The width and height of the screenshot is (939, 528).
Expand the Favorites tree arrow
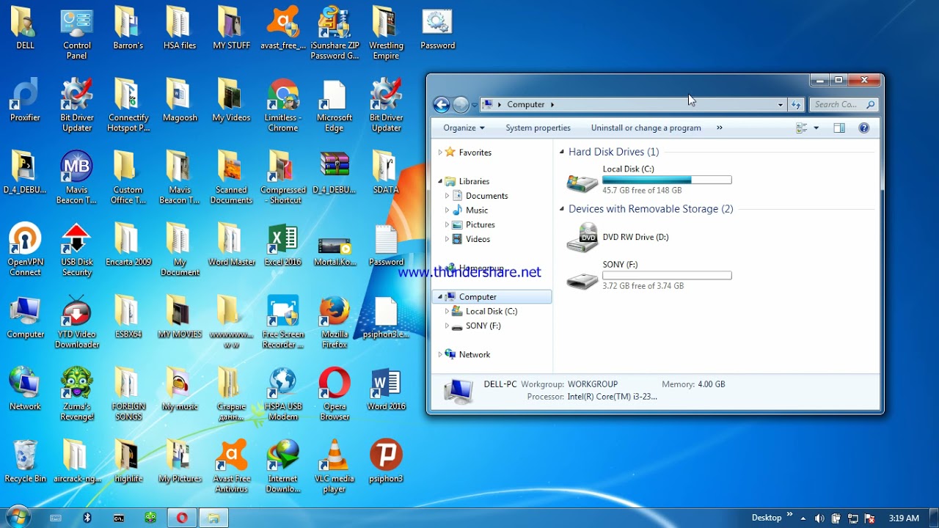pos(440,153)
